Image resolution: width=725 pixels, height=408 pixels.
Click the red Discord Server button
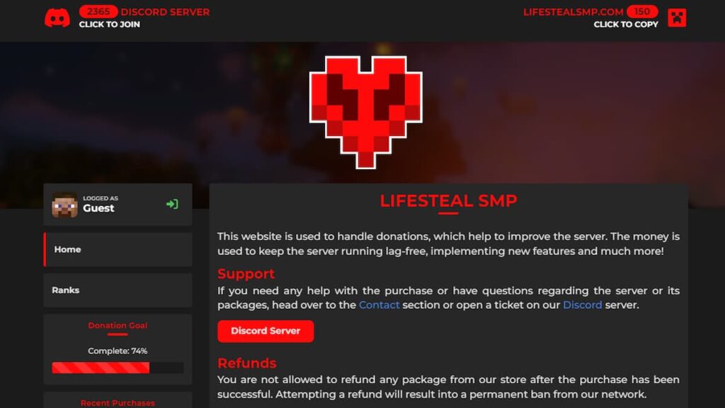(x=266, y=331)
